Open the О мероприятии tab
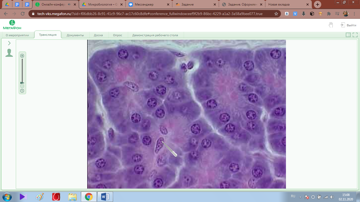Viewport: 360px width, 202px height. pos(17,35)
